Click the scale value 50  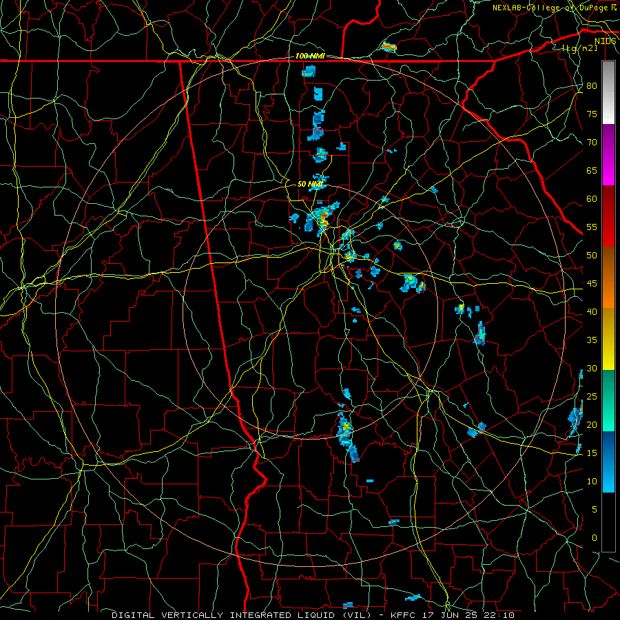pyautogui.click(x=592, y=255)
